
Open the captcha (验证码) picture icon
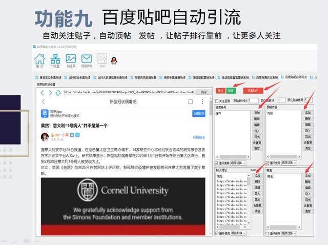(x=71, y=60)
